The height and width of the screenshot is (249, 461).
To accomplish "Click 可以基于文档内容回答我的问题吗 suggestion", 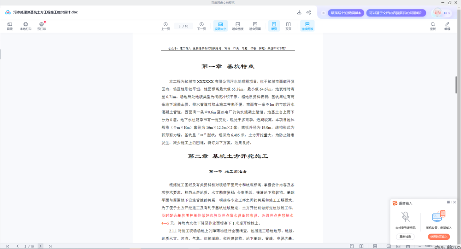I will click(396, 13).
